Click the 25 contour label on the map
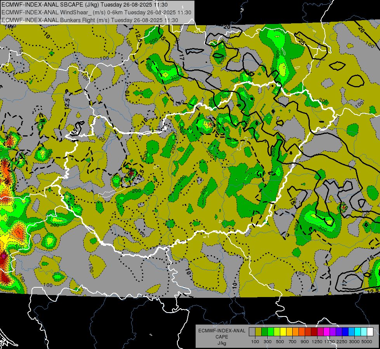Image resolution: width=380 pixels, height=349 pixels. tap(302, 41)
